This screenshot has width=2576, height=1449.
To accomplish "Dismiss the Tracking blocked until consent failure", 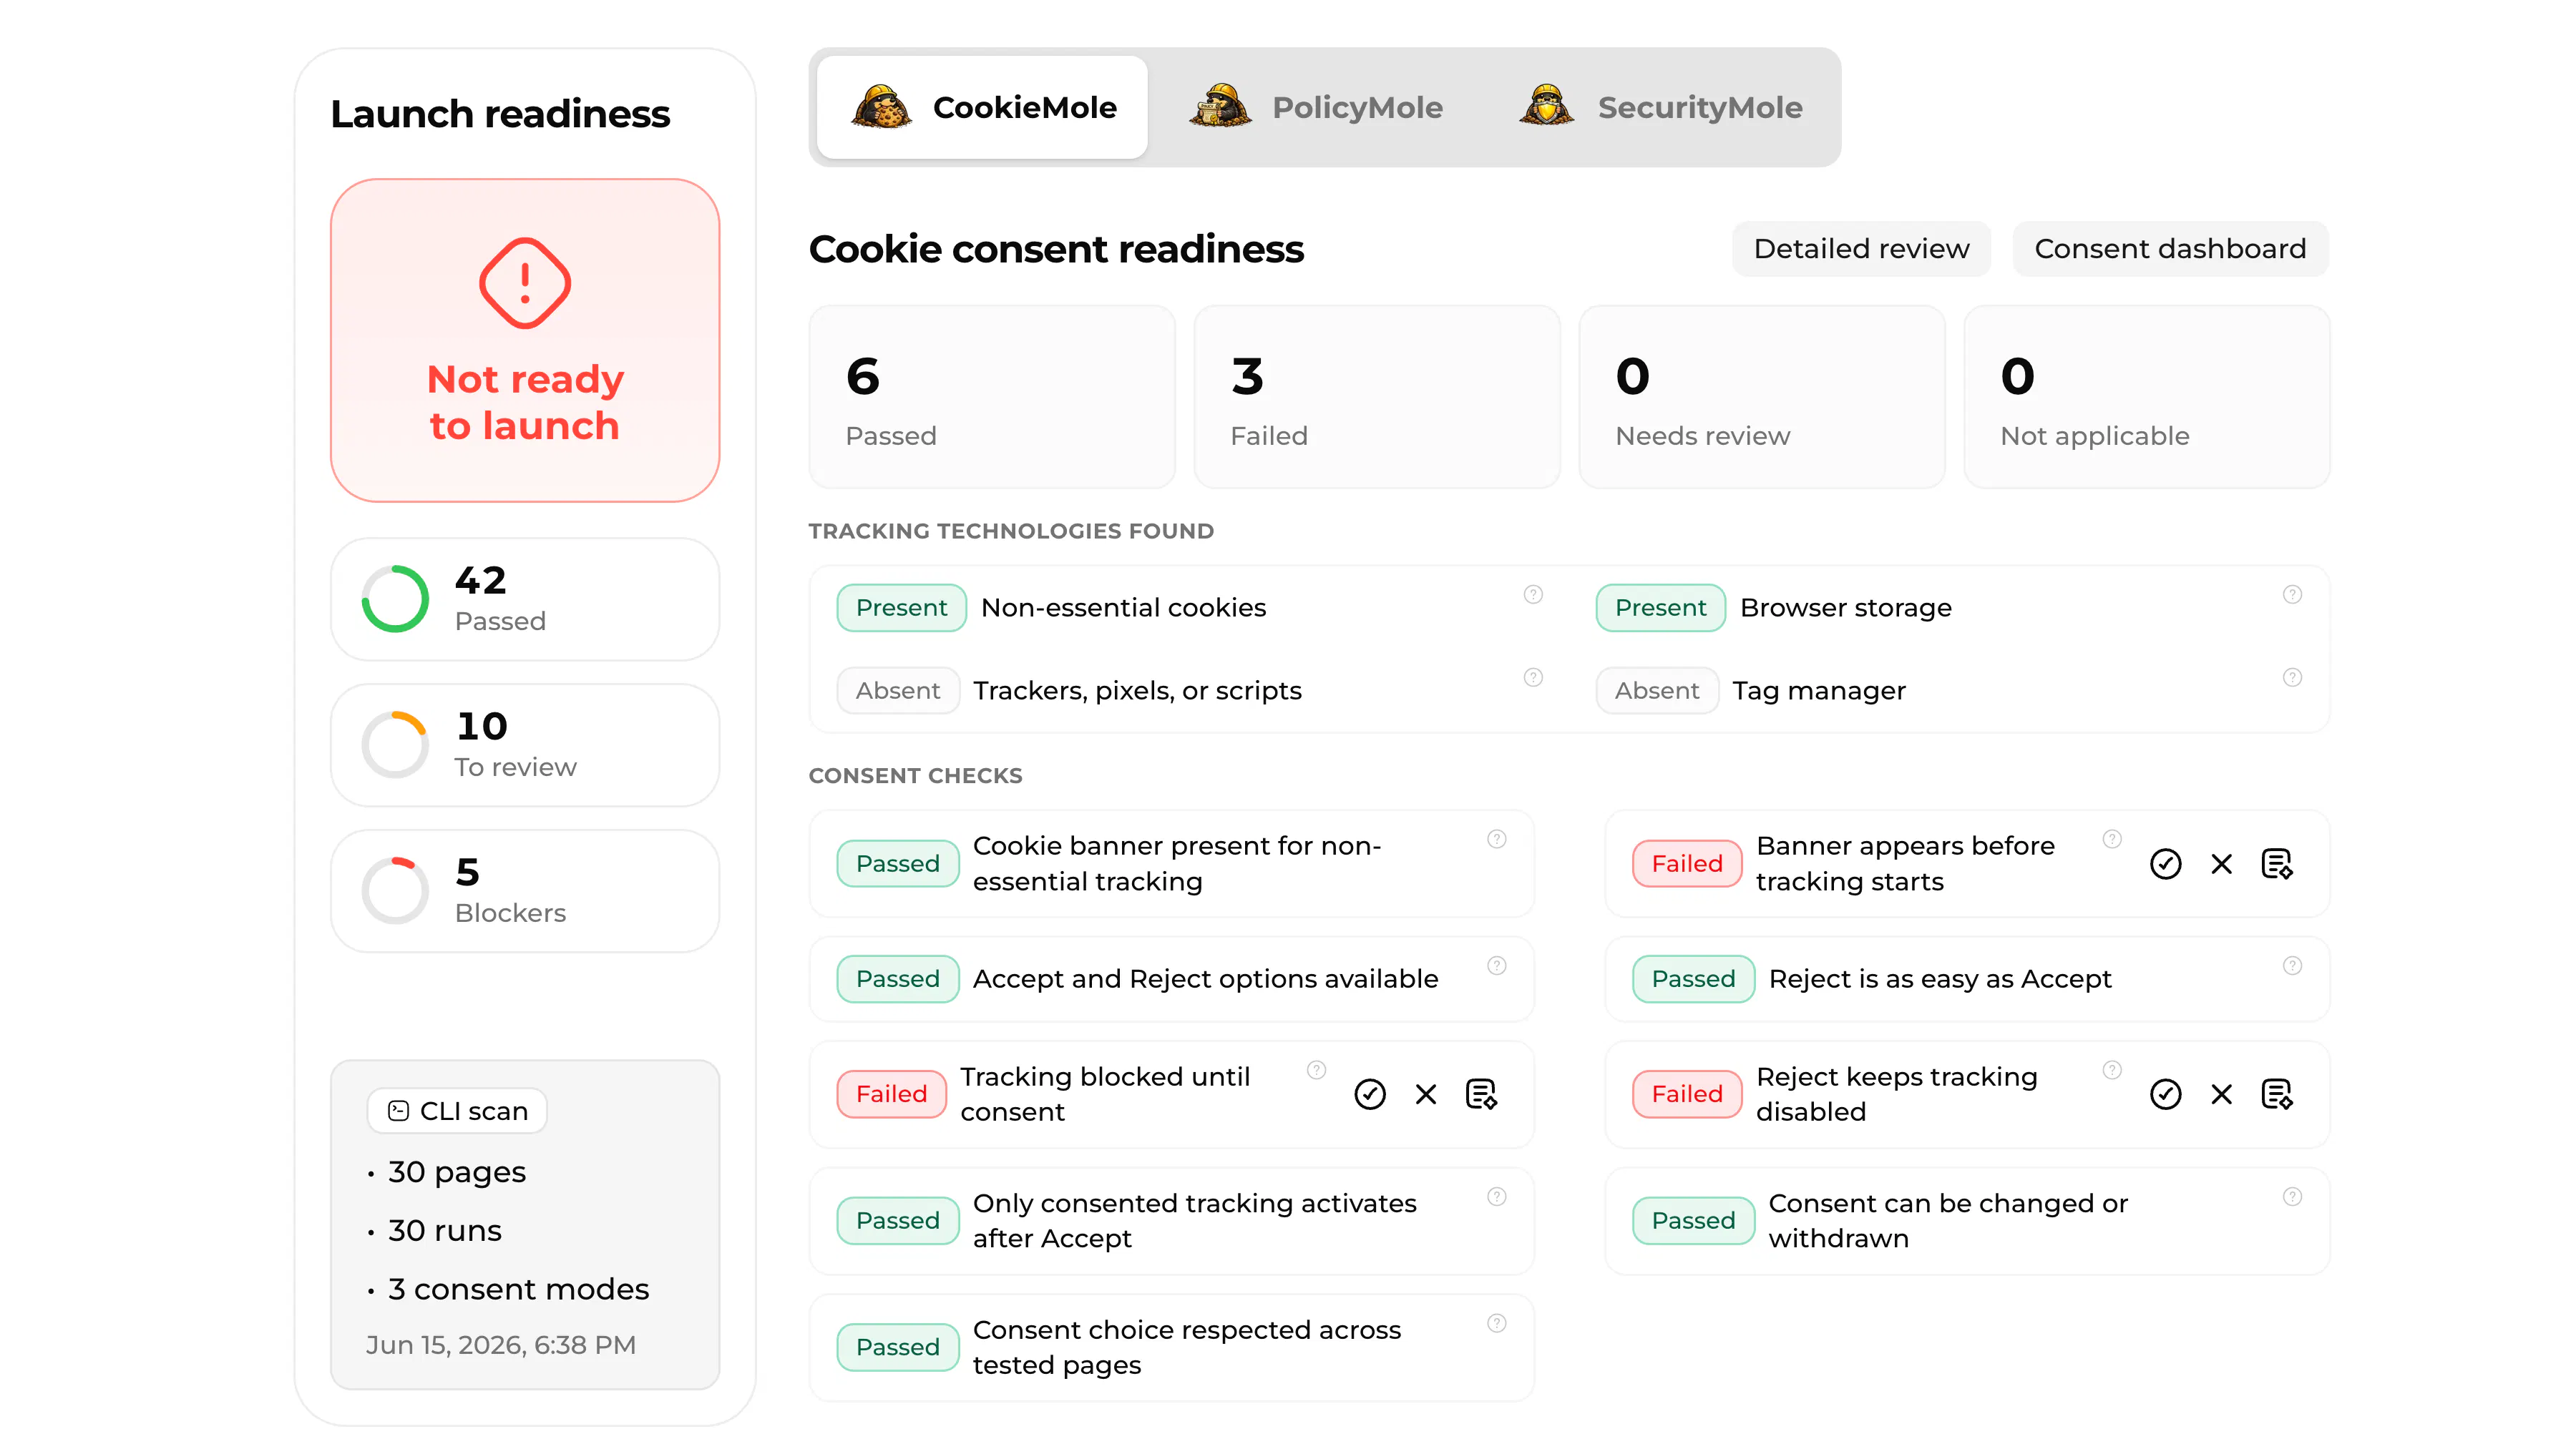I will point(1426,1095).
